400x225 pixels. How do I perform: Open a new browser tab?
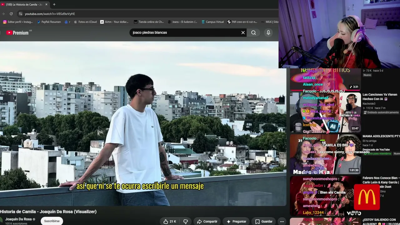click(x=54, y=4)
